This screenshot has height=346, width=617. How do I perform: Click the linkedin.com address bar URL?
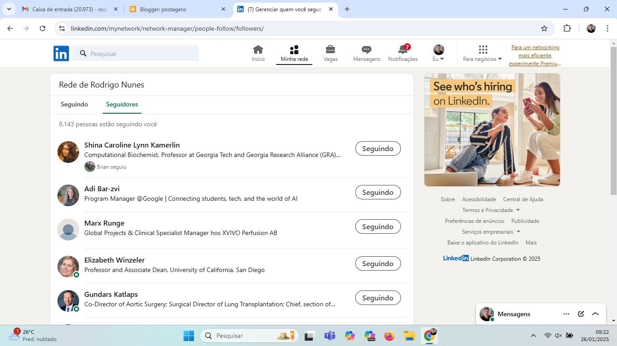(167, 28)
